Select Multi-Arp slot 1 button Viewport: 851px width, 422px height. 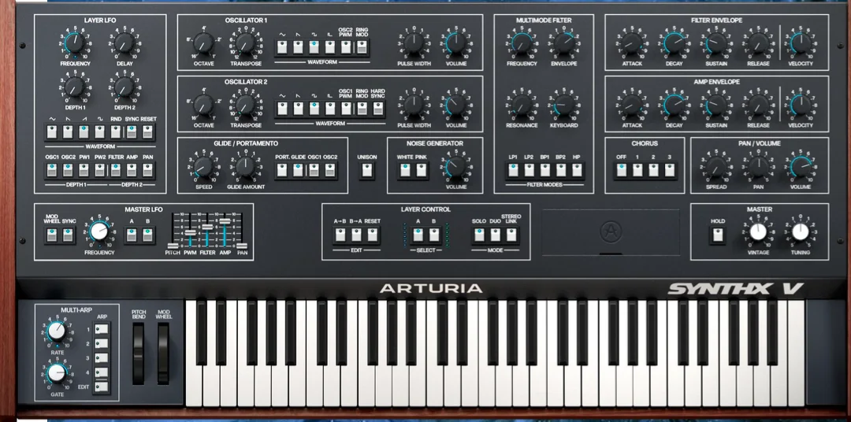click(x=102, y=329)
